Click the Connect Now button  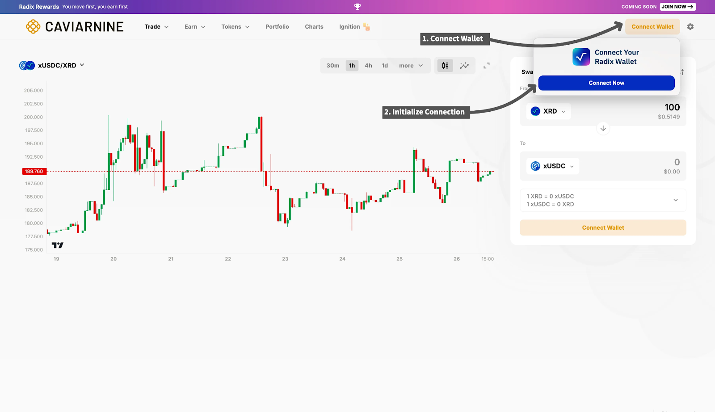(x=606, y=83)
